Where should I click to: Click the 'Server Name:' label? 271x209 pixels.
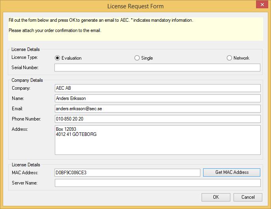pos(24,183)
